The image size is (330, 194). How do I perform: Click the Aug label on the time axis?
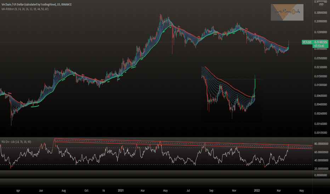pos(64,190)
